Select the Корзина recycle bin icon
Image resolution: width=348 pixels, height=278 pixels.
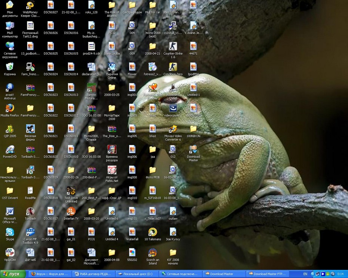(10, 69)
